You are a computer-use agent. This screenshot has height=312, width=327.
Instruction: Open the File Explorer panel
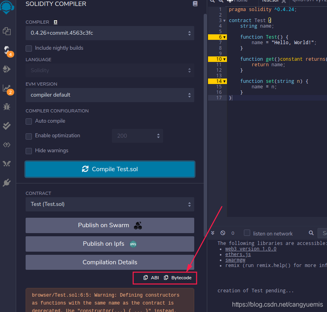pyautogui.click(x=6, y=31)
